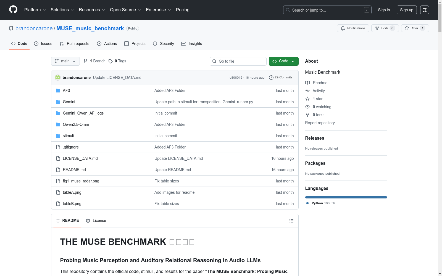This screenshot has width=442, height=276.
Task: Click the Qwen2.5-Omni folder icon
Action: coord(58,124)
